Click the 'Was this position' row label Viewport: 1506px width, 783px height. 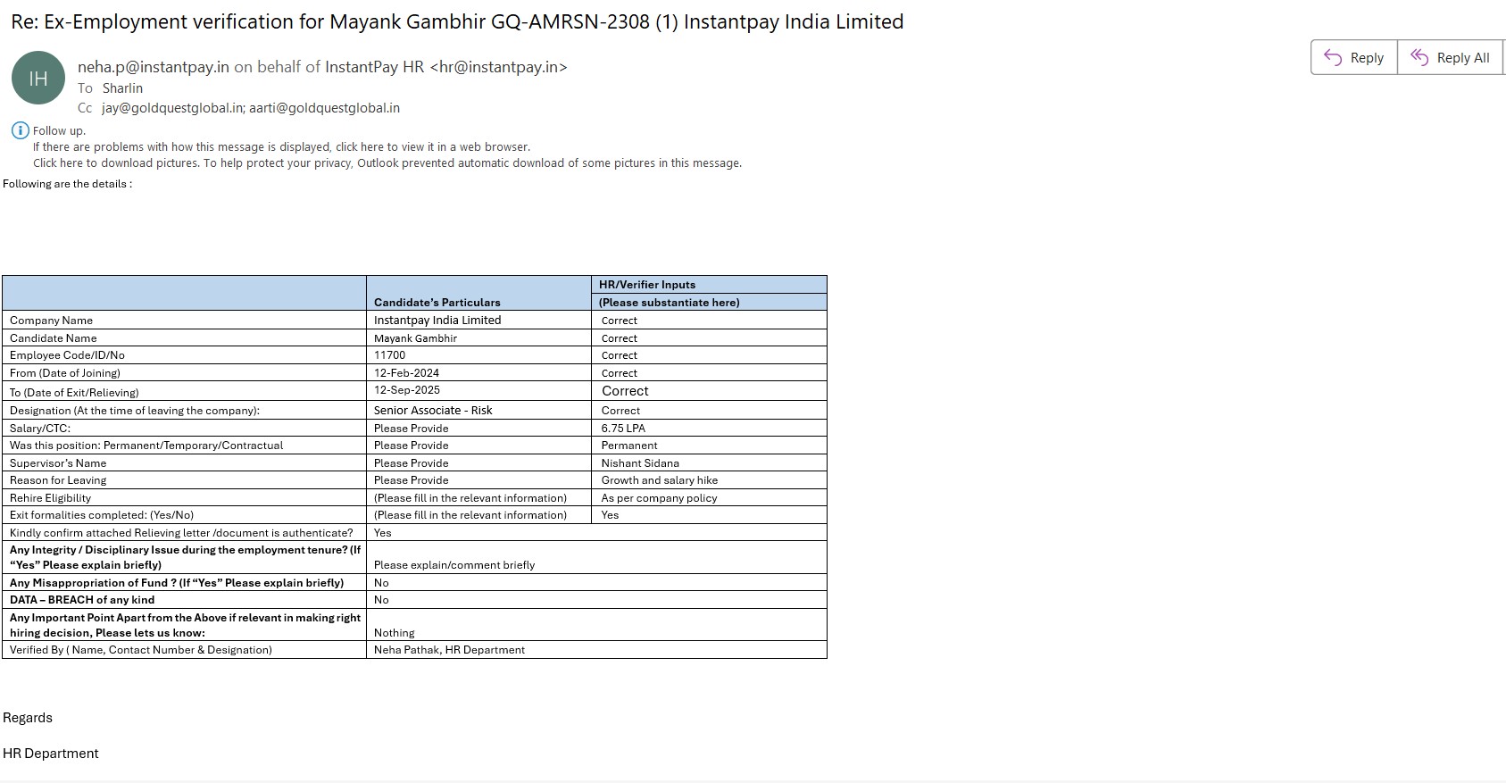(146, 446)
